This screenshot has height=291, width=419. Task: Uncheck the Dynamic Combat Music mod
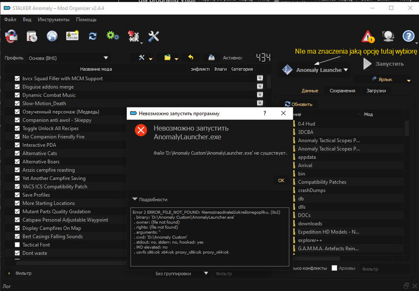point(17,95)
